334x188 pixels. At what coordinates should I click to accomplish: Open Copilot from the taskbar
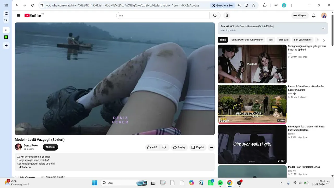pyautogui.click(x=192, y=183)
